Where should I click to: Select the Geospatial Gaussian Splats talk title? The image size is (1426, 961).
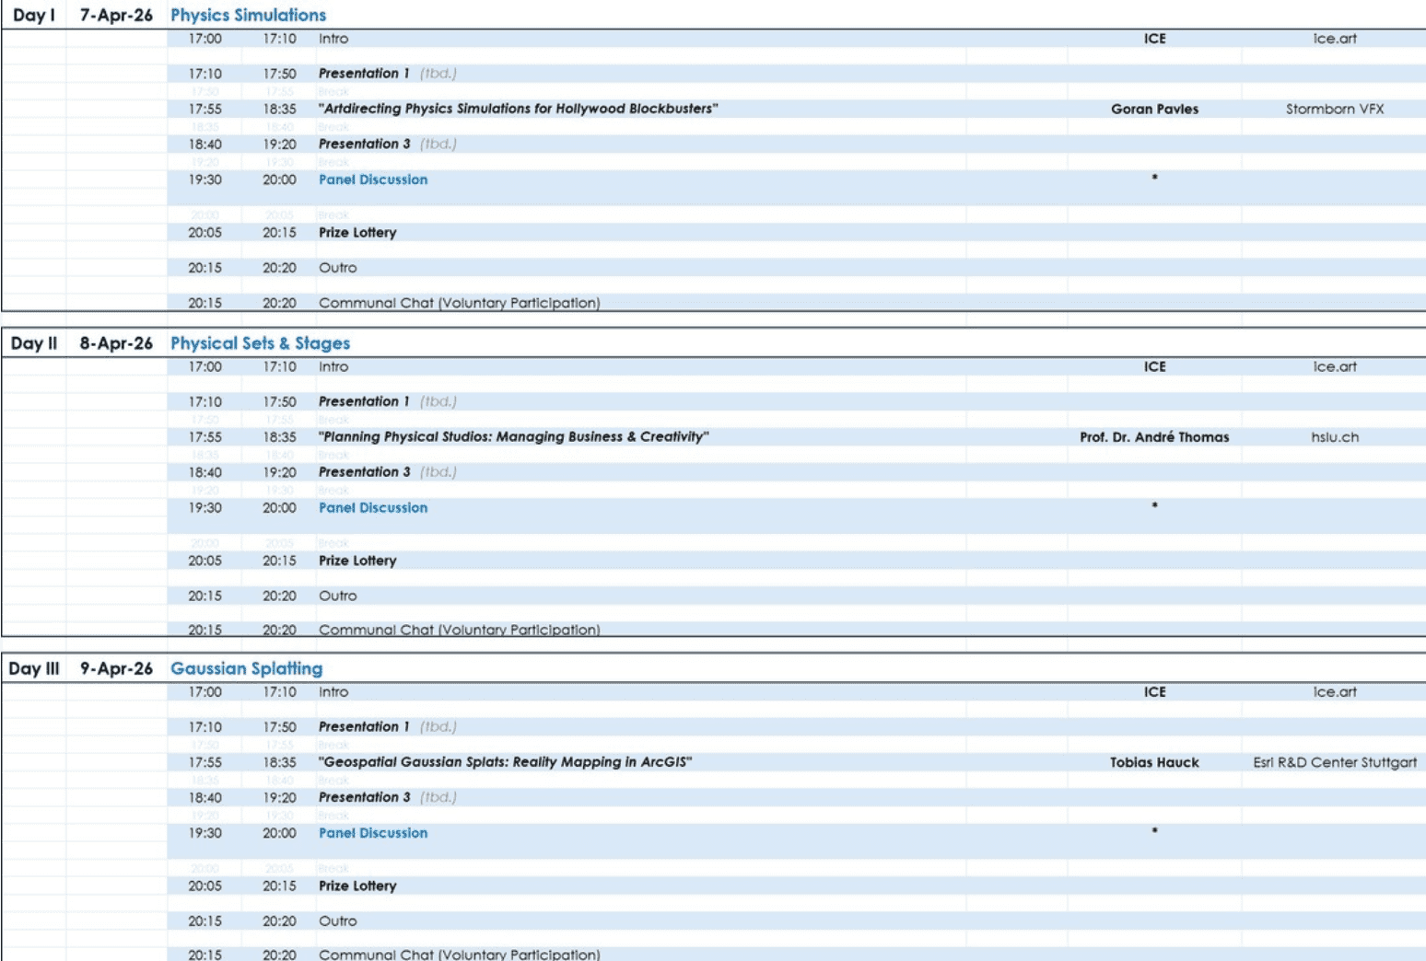(507, 762)
